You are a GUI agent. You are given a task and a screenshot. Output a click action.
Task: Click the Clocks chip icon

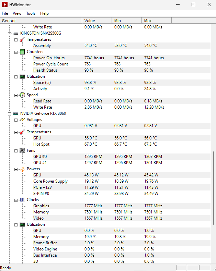coord(22,200)
